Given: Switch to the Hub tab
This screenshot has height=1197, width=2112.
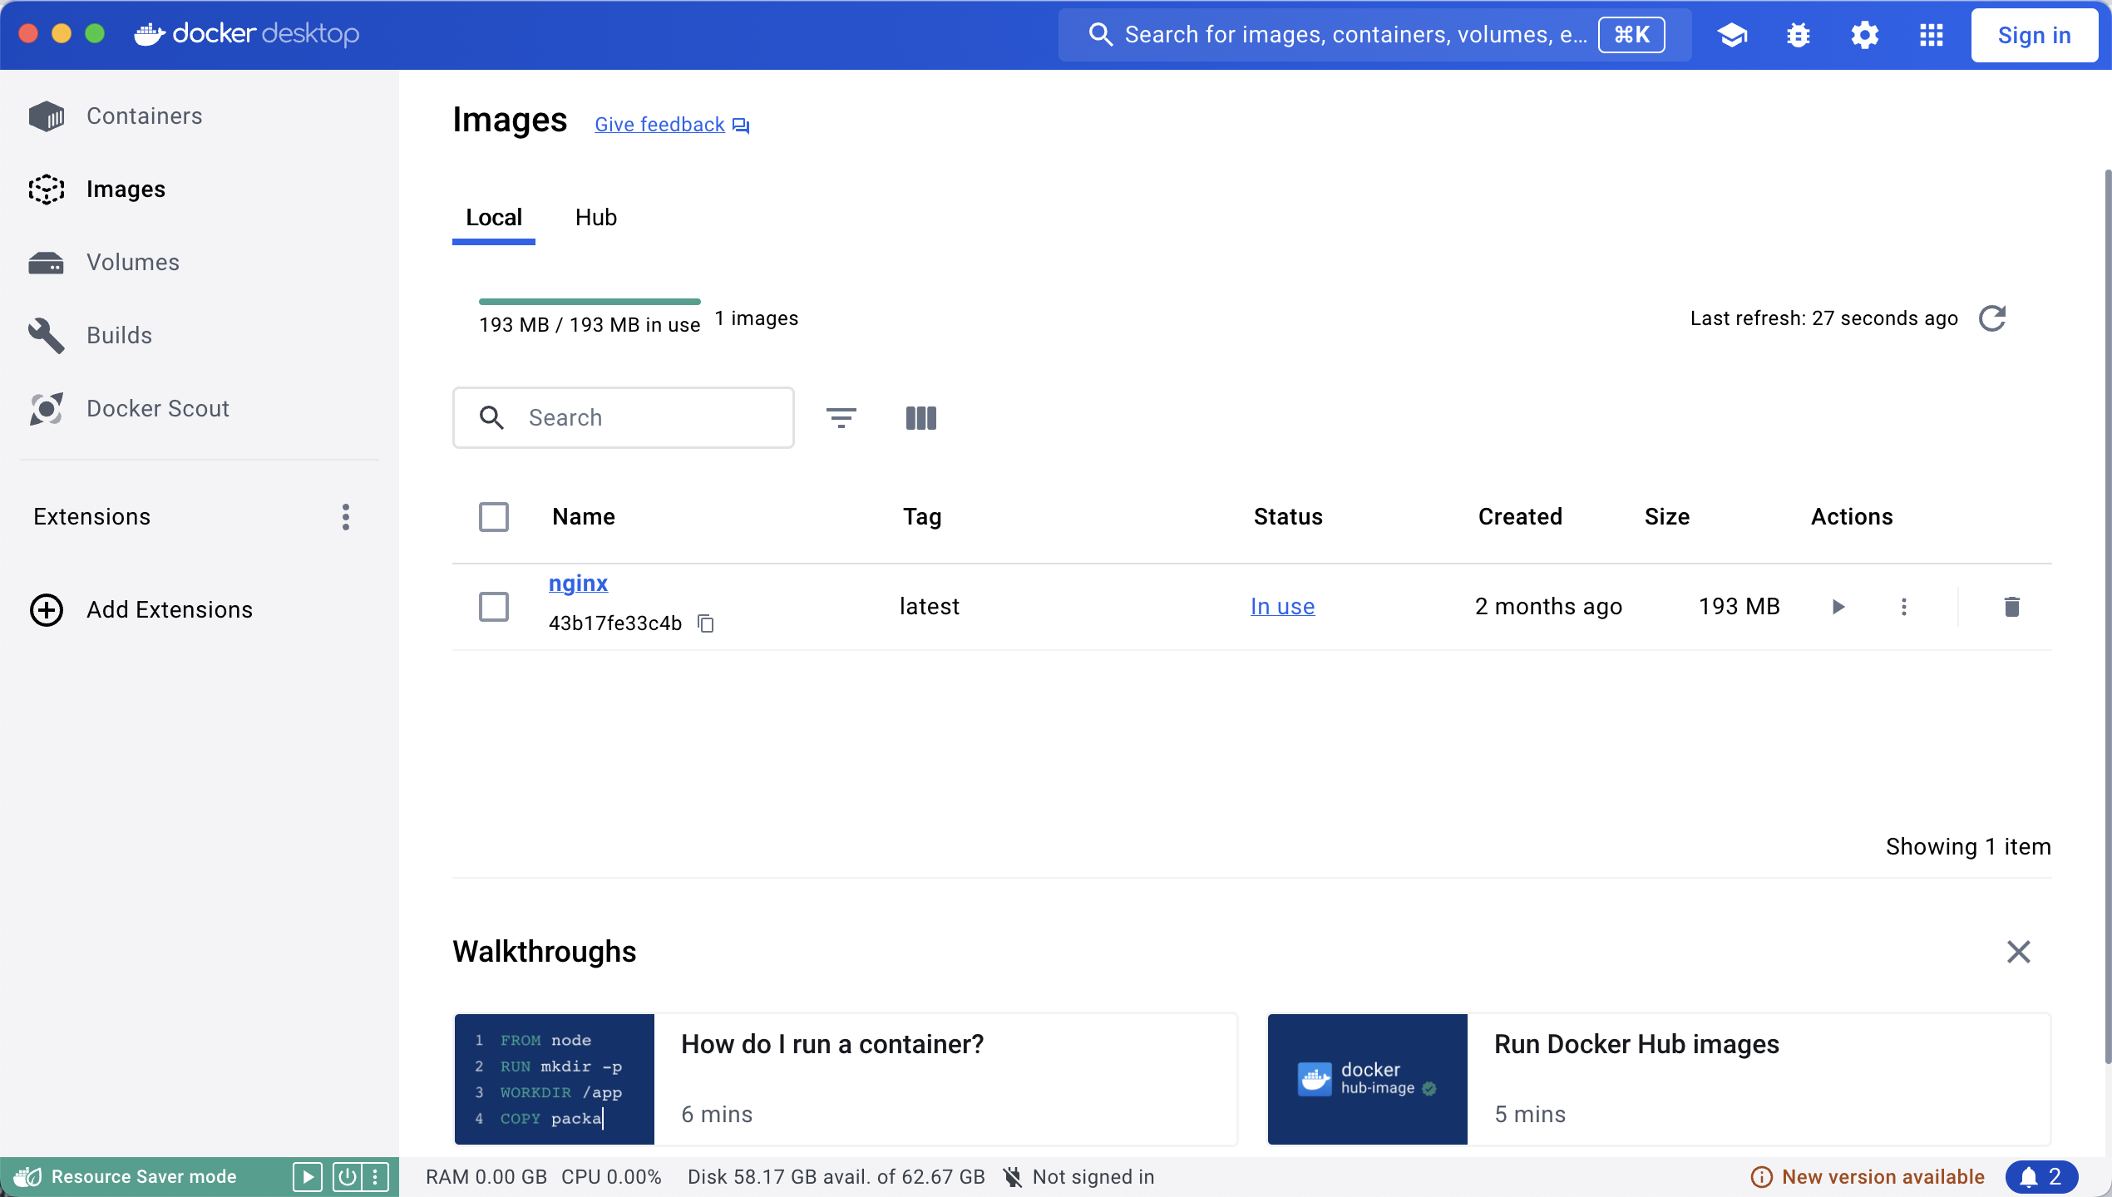Looking at the screenshot, I should click(595, 218).
